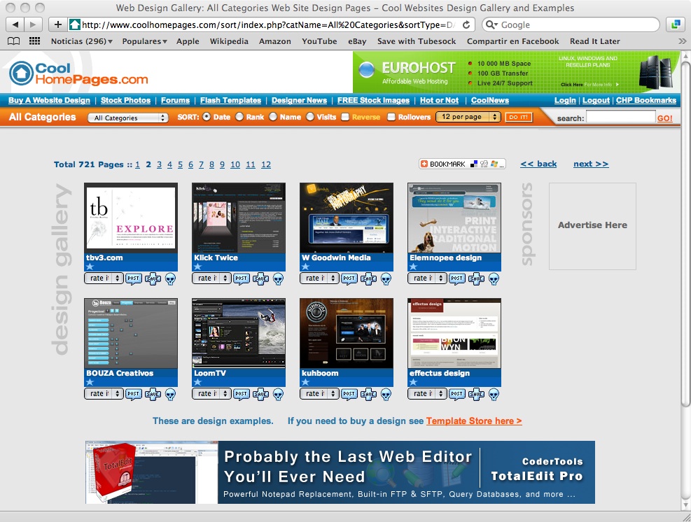
Task: Click the POST icon under Elemnopee design
Action: [457, 278]
